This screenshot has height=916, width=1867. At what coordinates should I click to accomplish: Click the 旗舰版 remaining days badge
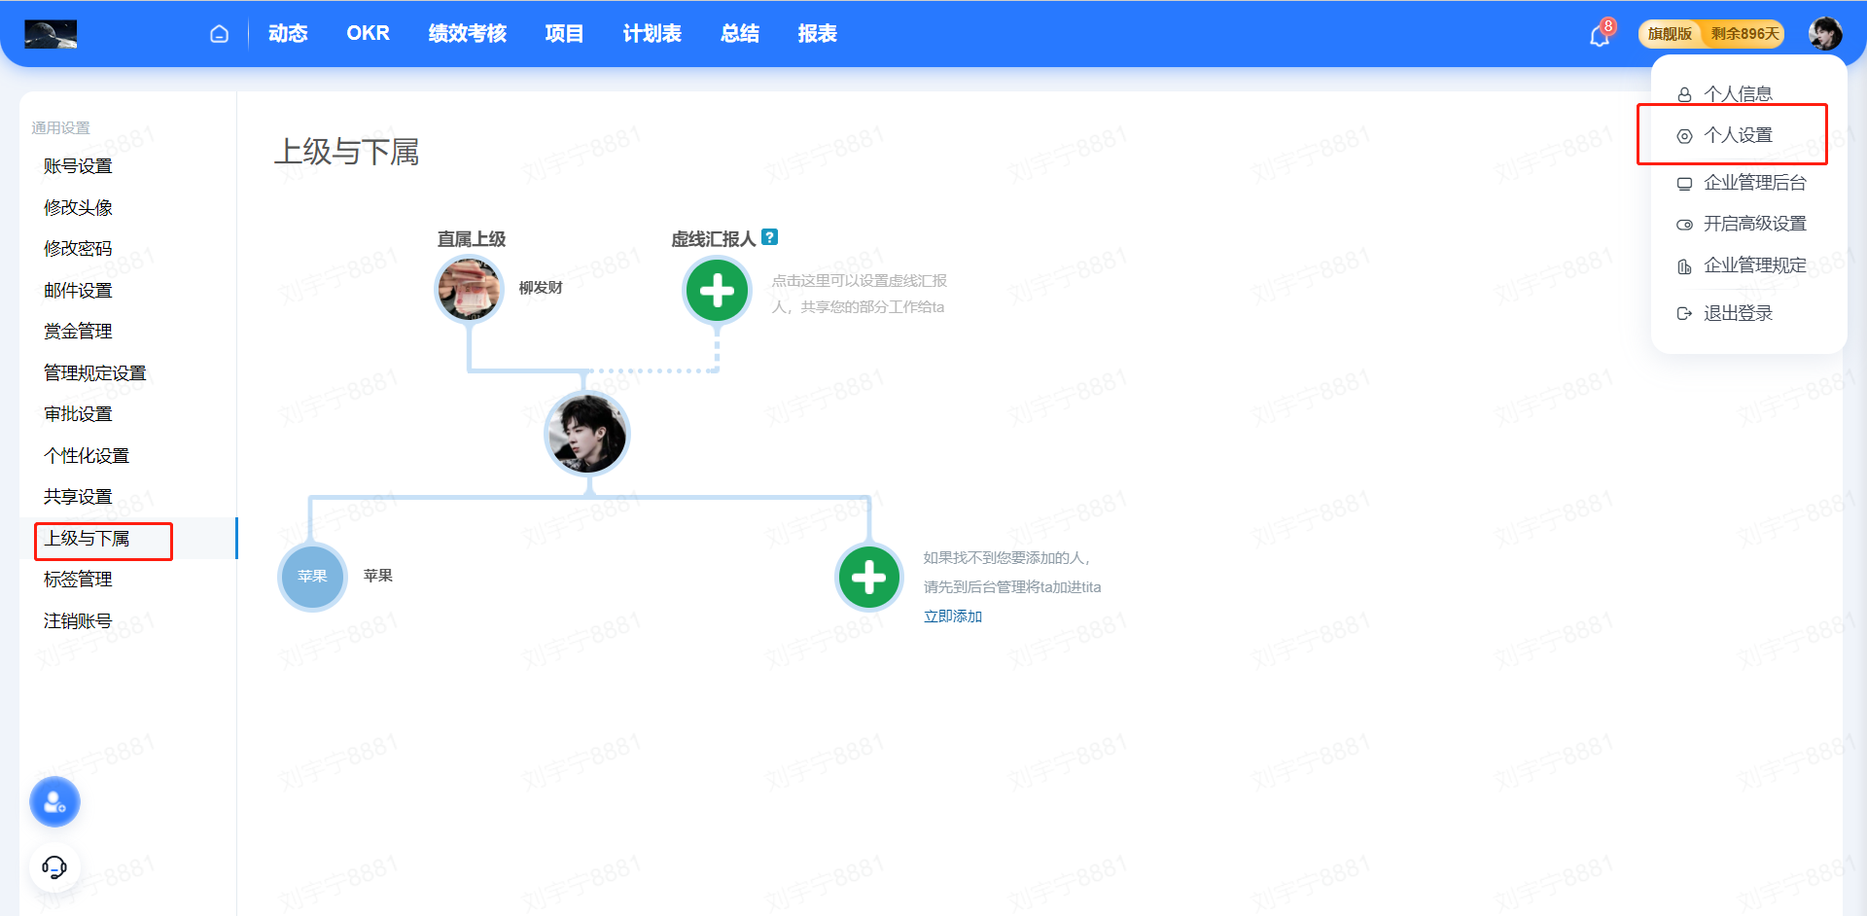pos(1710,34)
